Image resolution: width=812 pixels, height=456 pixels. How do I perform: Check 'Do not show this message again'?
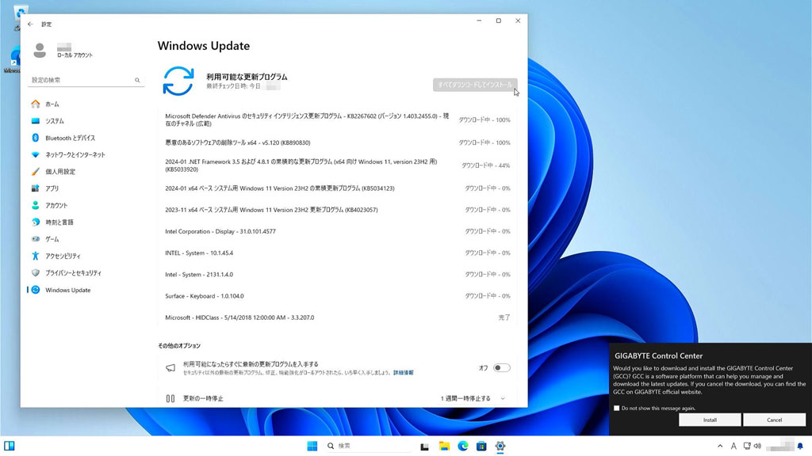(617, 408)
